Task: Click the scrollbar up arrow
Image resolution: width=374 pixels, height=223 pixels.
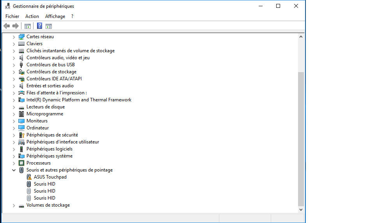Action: (301, 37)
